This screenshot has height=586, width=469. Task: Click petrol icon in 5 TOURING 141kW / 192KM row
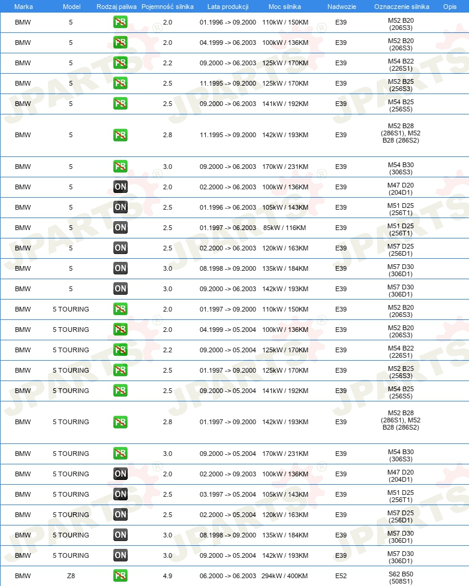coord(121,391)
